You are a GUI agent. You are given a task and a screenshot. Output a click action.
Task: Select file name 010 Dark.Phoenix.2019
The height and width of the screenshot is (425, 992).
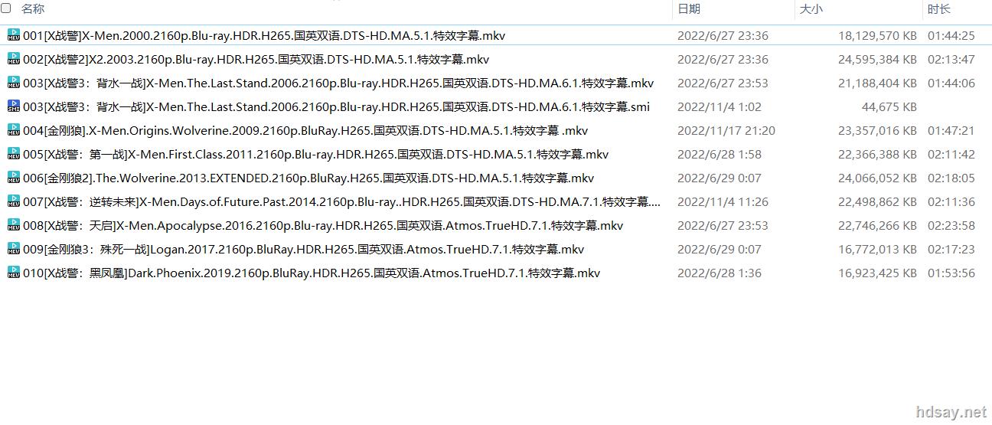pos(312,273)
